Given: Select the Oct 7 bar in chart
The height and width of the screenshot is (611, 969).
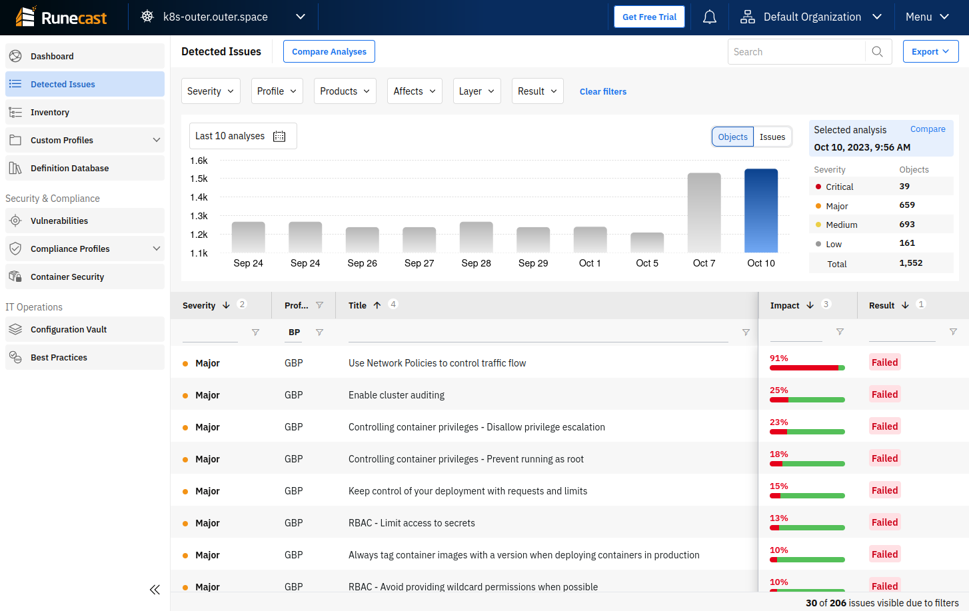Looking at the screenshot, I should (704, 213).
